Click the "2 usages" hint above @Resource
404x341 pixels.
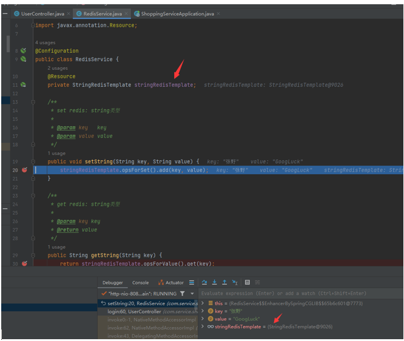click(x=58, y=68)
